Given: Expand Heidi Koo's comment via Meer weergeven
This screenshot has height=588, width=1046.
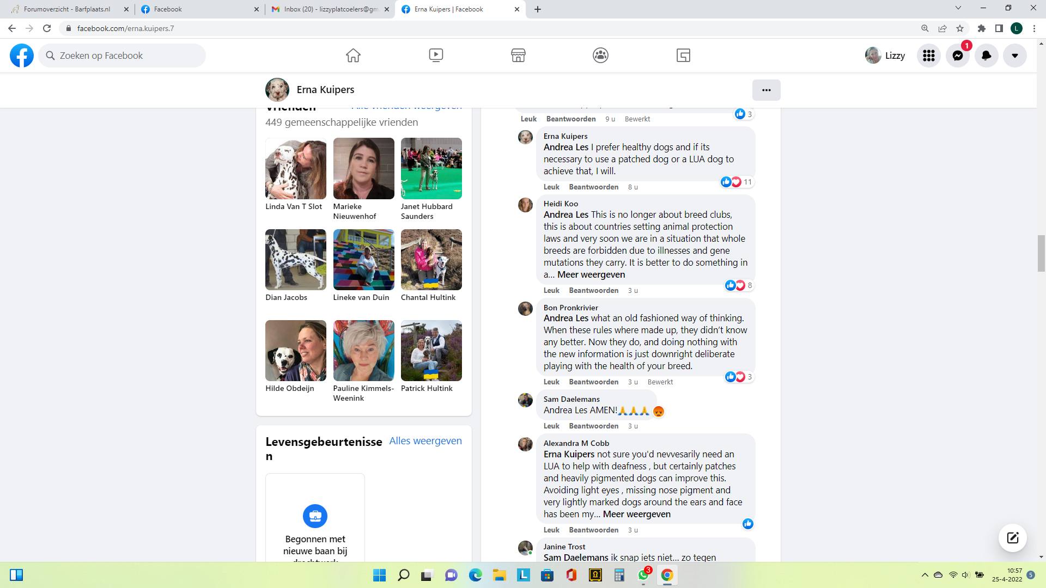Looking at the screenshot, I should pyautogui.click(x=591, y=275).
